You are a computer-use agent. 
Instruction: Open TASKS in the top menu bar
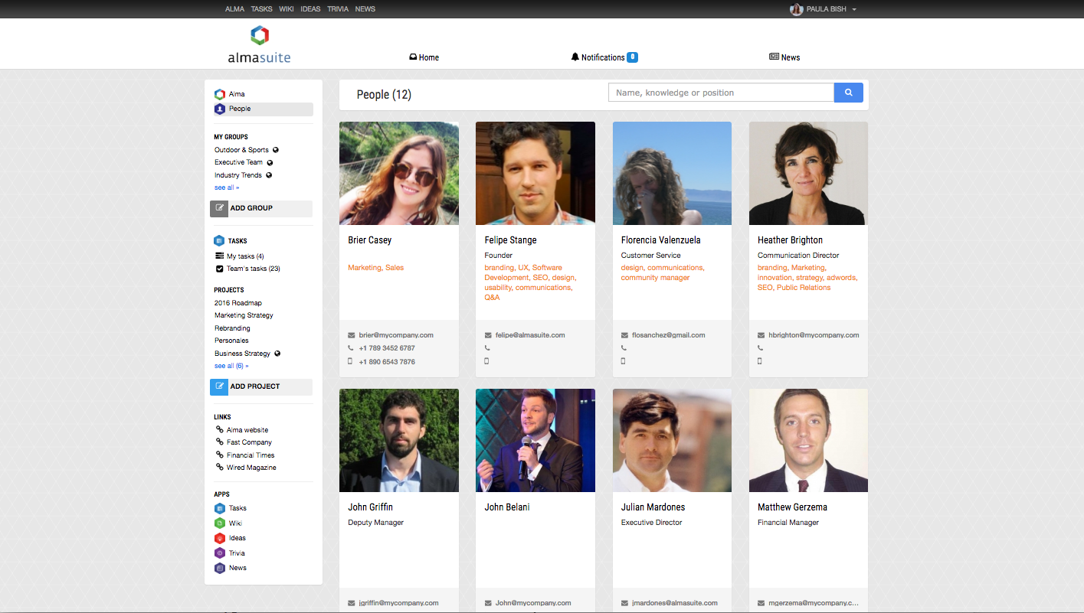click(262, 9)
